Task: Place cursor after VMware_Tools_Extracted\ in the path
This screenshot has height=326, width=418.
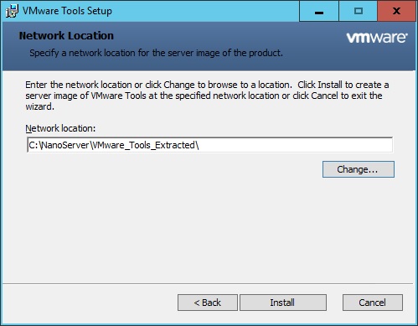Action: coord(200,145)
